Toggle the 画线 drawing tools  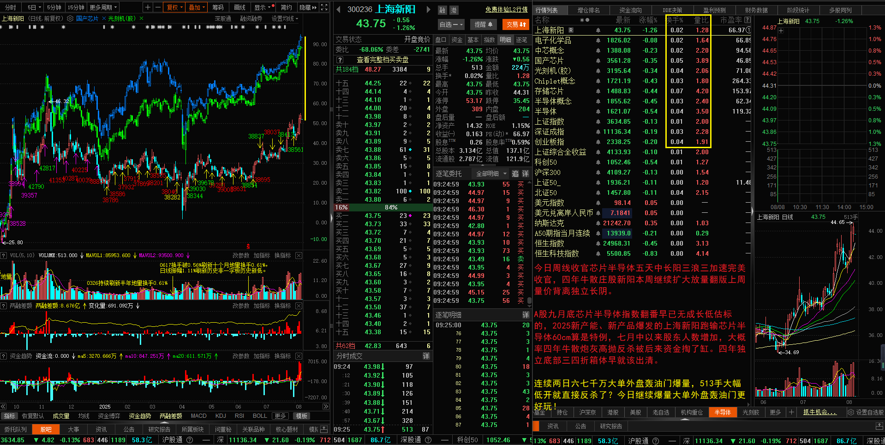(x=240, y=7)
